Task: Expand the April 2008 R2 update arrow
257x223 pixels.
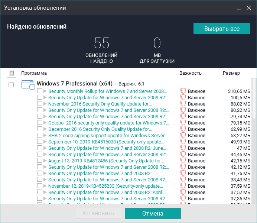Action: (x=45, y=192)
